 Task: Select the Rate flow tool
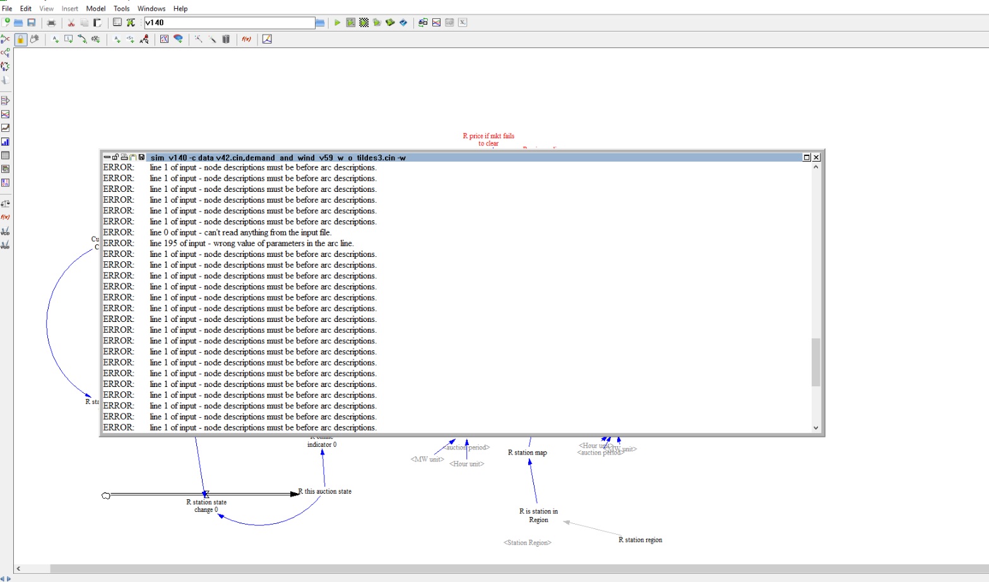coord(96,39)
